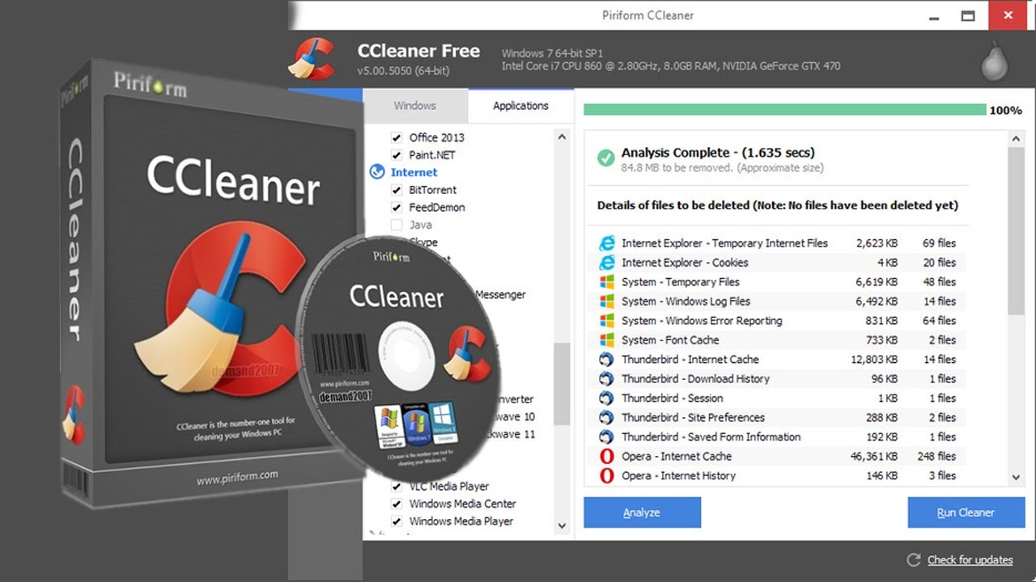The height and width of the screenshot is (582, 1036).
Task: Click the '69 files' count value
Action: tap(939, 243)
